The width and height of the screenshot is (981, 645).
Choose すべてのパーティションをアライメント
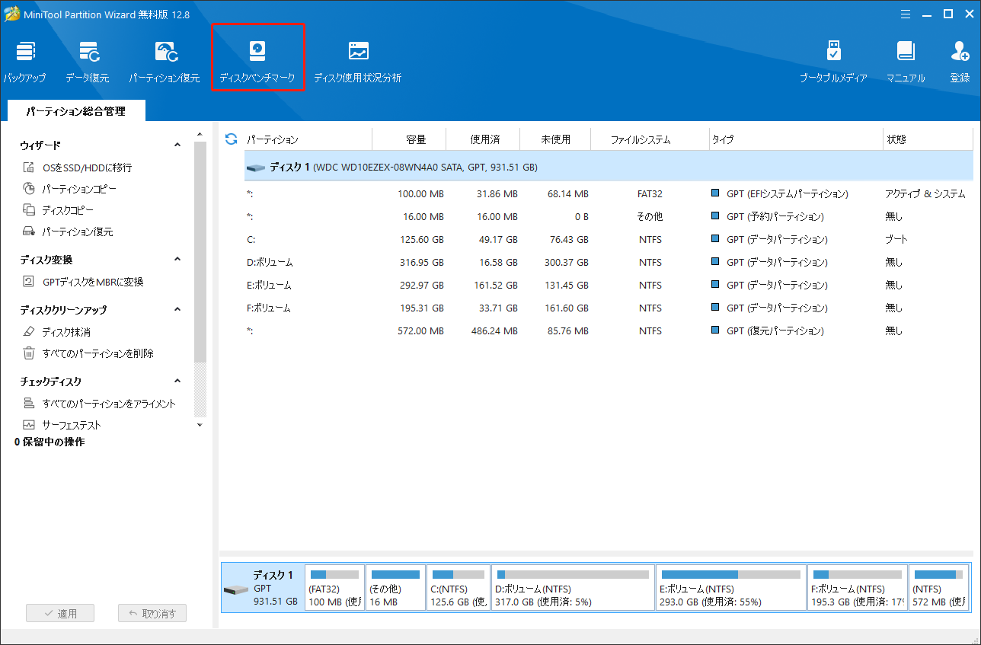pos(99,404)
